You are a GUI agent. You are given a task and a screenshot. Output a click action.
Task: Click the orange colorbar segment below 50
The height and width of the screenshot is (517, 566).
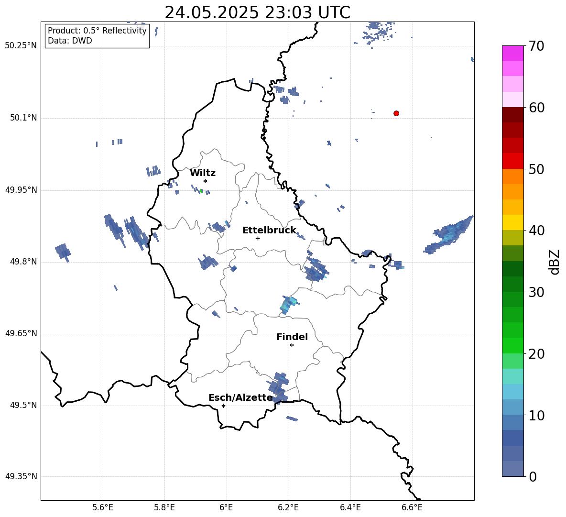click(x=513, y=176)
